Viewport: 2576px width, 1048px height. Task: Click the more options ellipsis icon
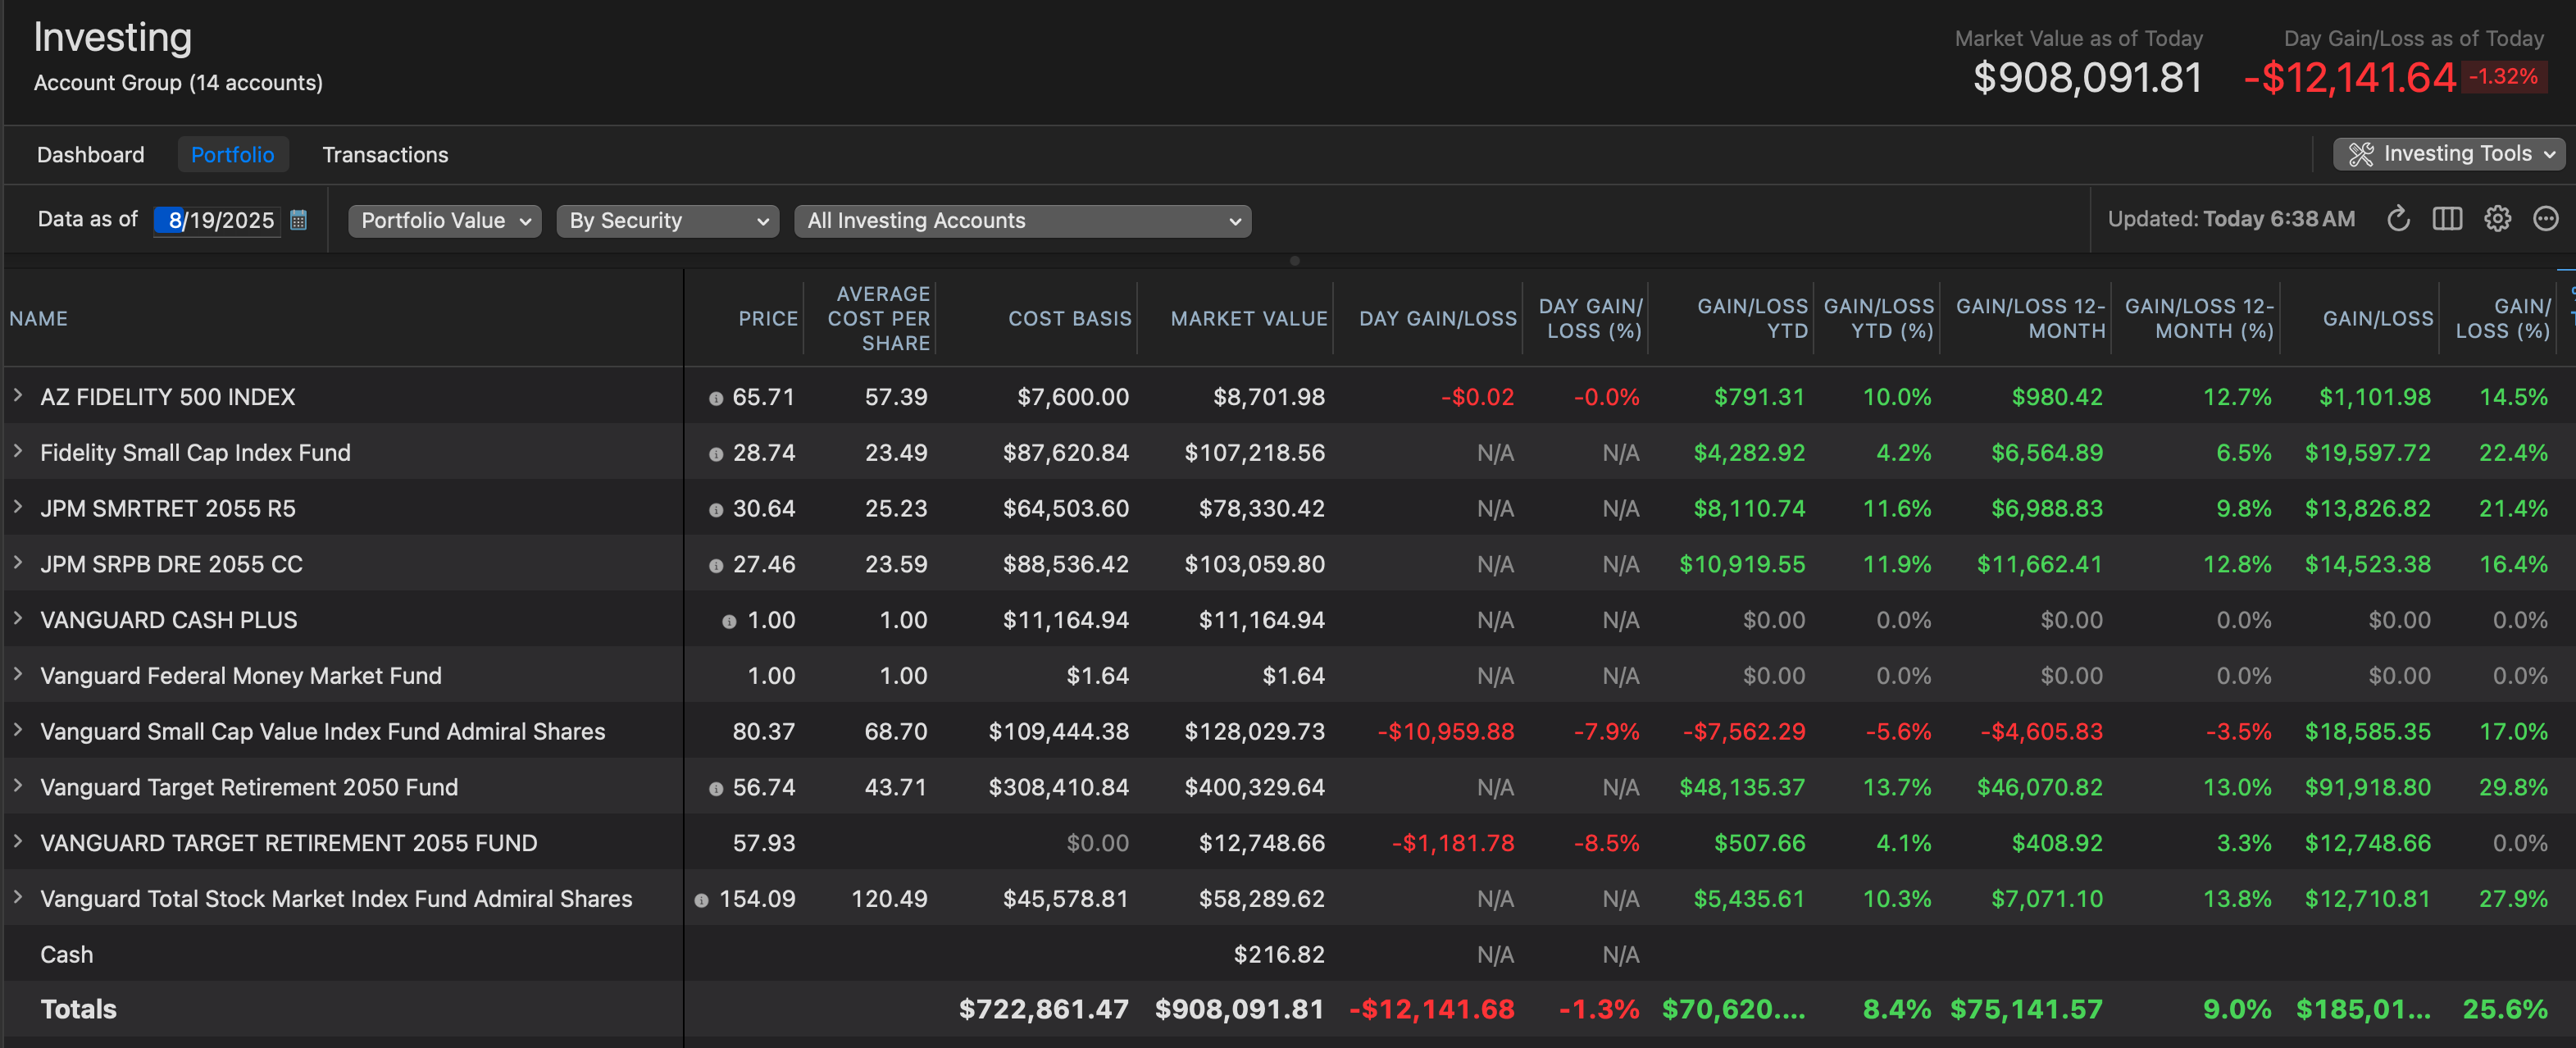[2545, 219]
